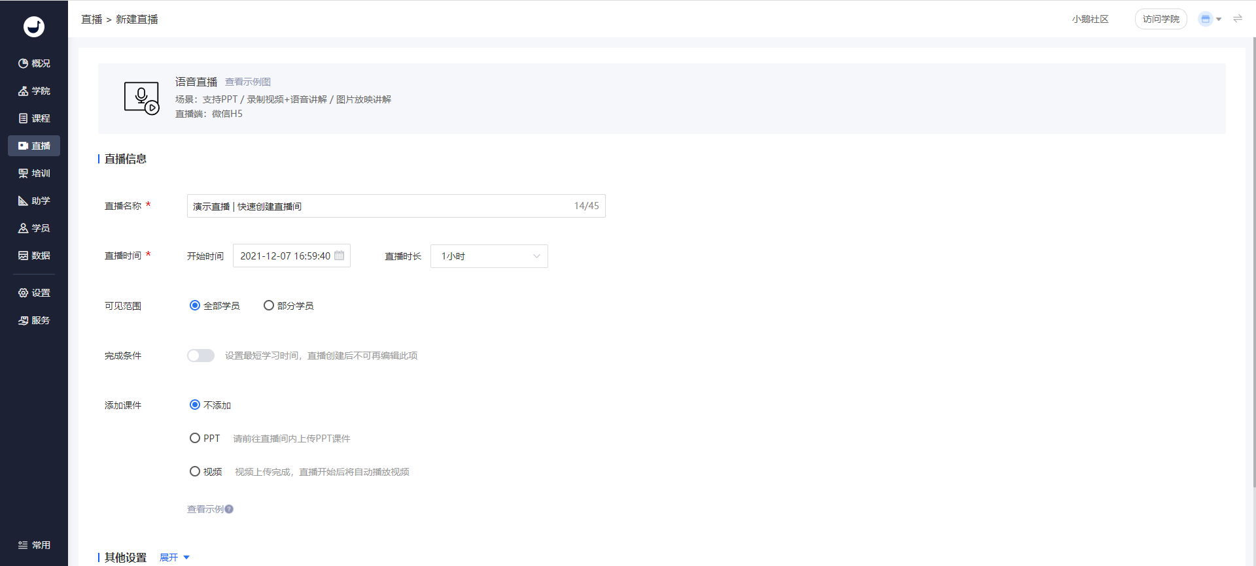
Task: Go to 培训 in the sidebar
Action: pos(34,173)
